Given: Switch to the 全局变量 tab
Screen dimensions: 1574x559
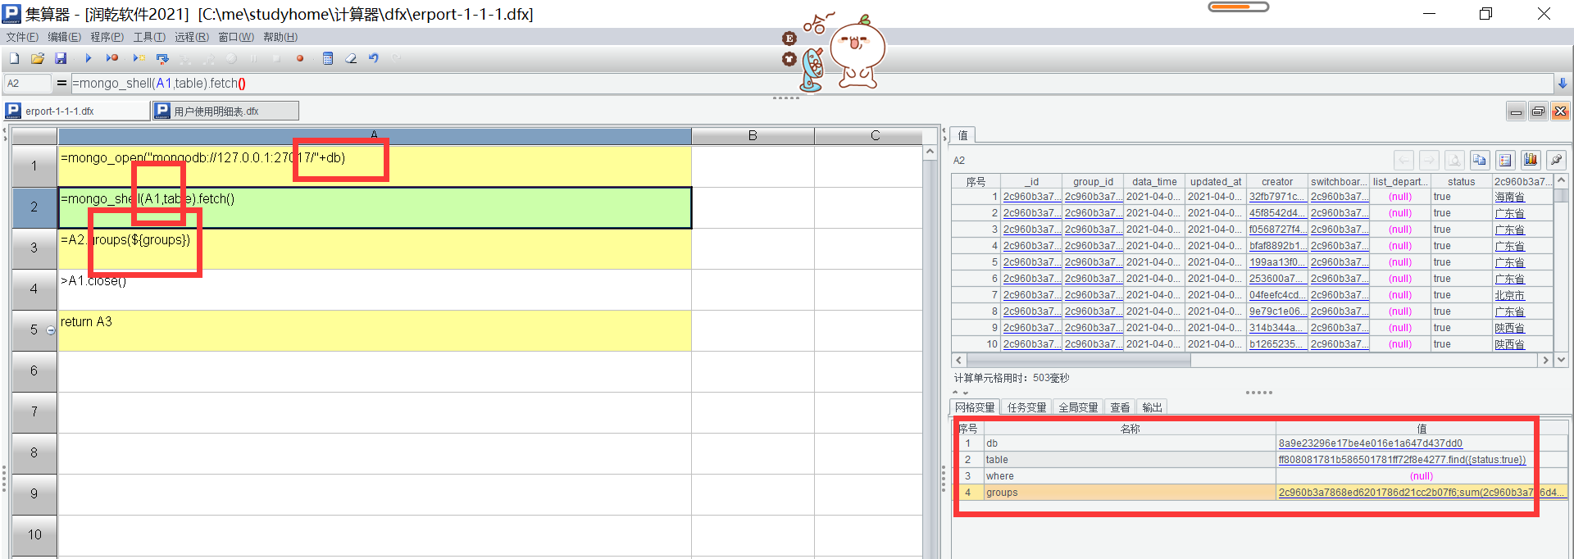Looking at the screenshot, I should [x=1077, y=407].
